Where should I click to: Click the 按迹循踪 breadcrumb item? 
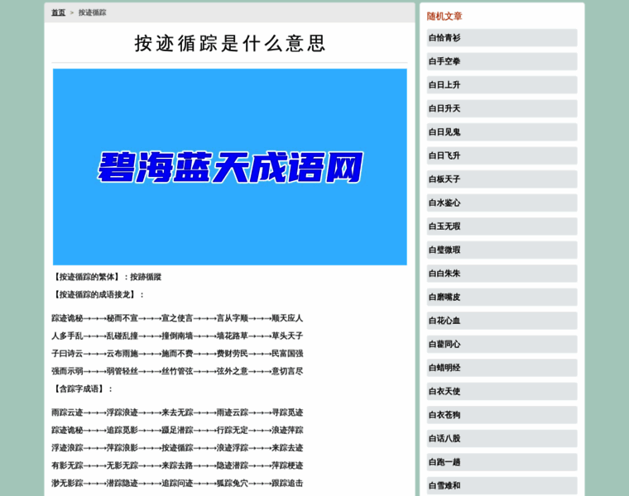(x=92, y=12)
